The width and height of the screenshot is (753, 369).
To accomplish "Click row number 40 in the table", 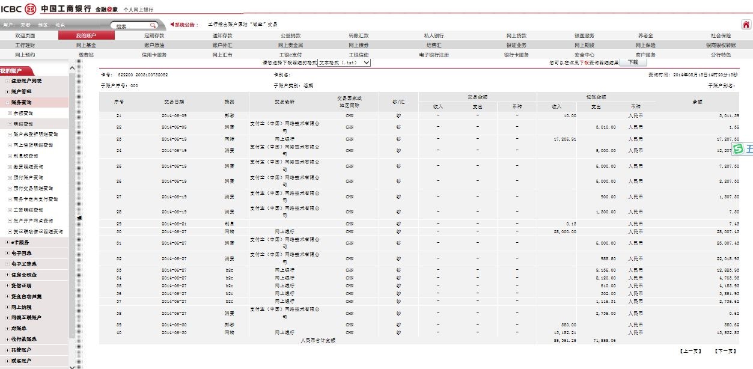I will [118, 332].
